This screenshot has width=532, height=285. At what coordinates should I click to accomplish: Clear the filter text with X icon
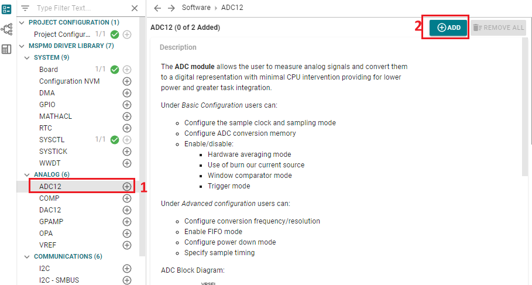click(x=135, y=8)
